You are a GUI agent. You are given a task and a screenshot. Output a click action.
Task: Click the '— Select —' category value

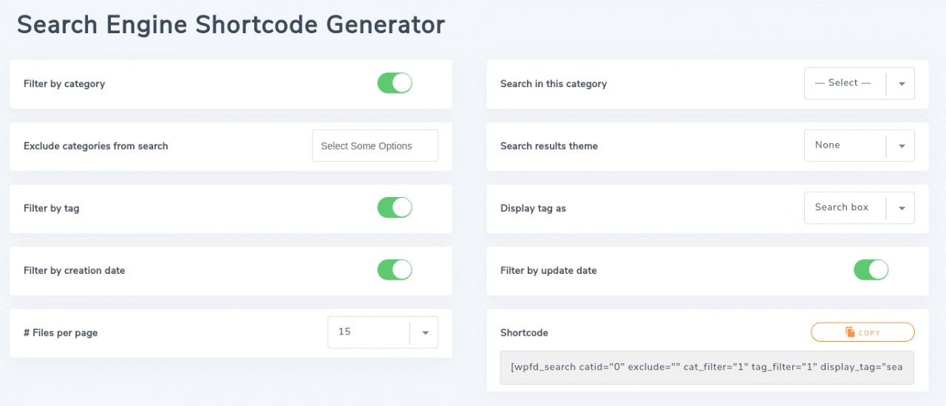(x=843, y=83)
